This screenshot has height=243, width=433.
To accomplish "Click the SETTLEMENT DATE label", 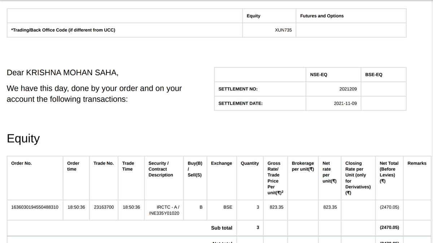I will coord(241,103).
